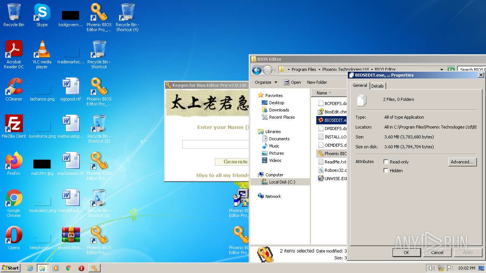Select Recycle Bin - Shortcut (4) icon
The height and width of the screenshot is (273, 486).
click(127, 17)
